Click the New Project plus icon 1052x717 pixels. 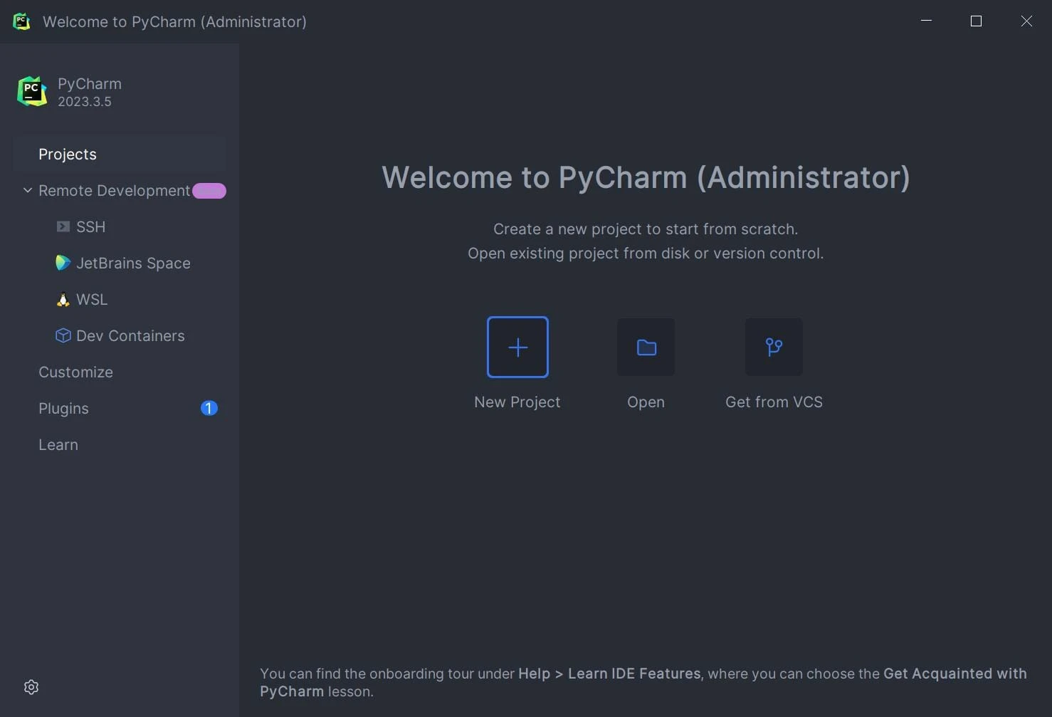click(517, 347)
